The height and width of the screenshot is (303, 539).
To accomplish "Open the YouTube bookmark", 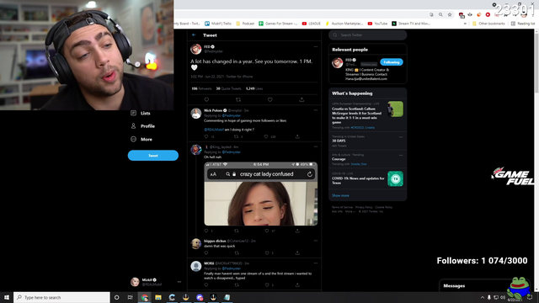I will pyautogui.click(x=377, y=24).
